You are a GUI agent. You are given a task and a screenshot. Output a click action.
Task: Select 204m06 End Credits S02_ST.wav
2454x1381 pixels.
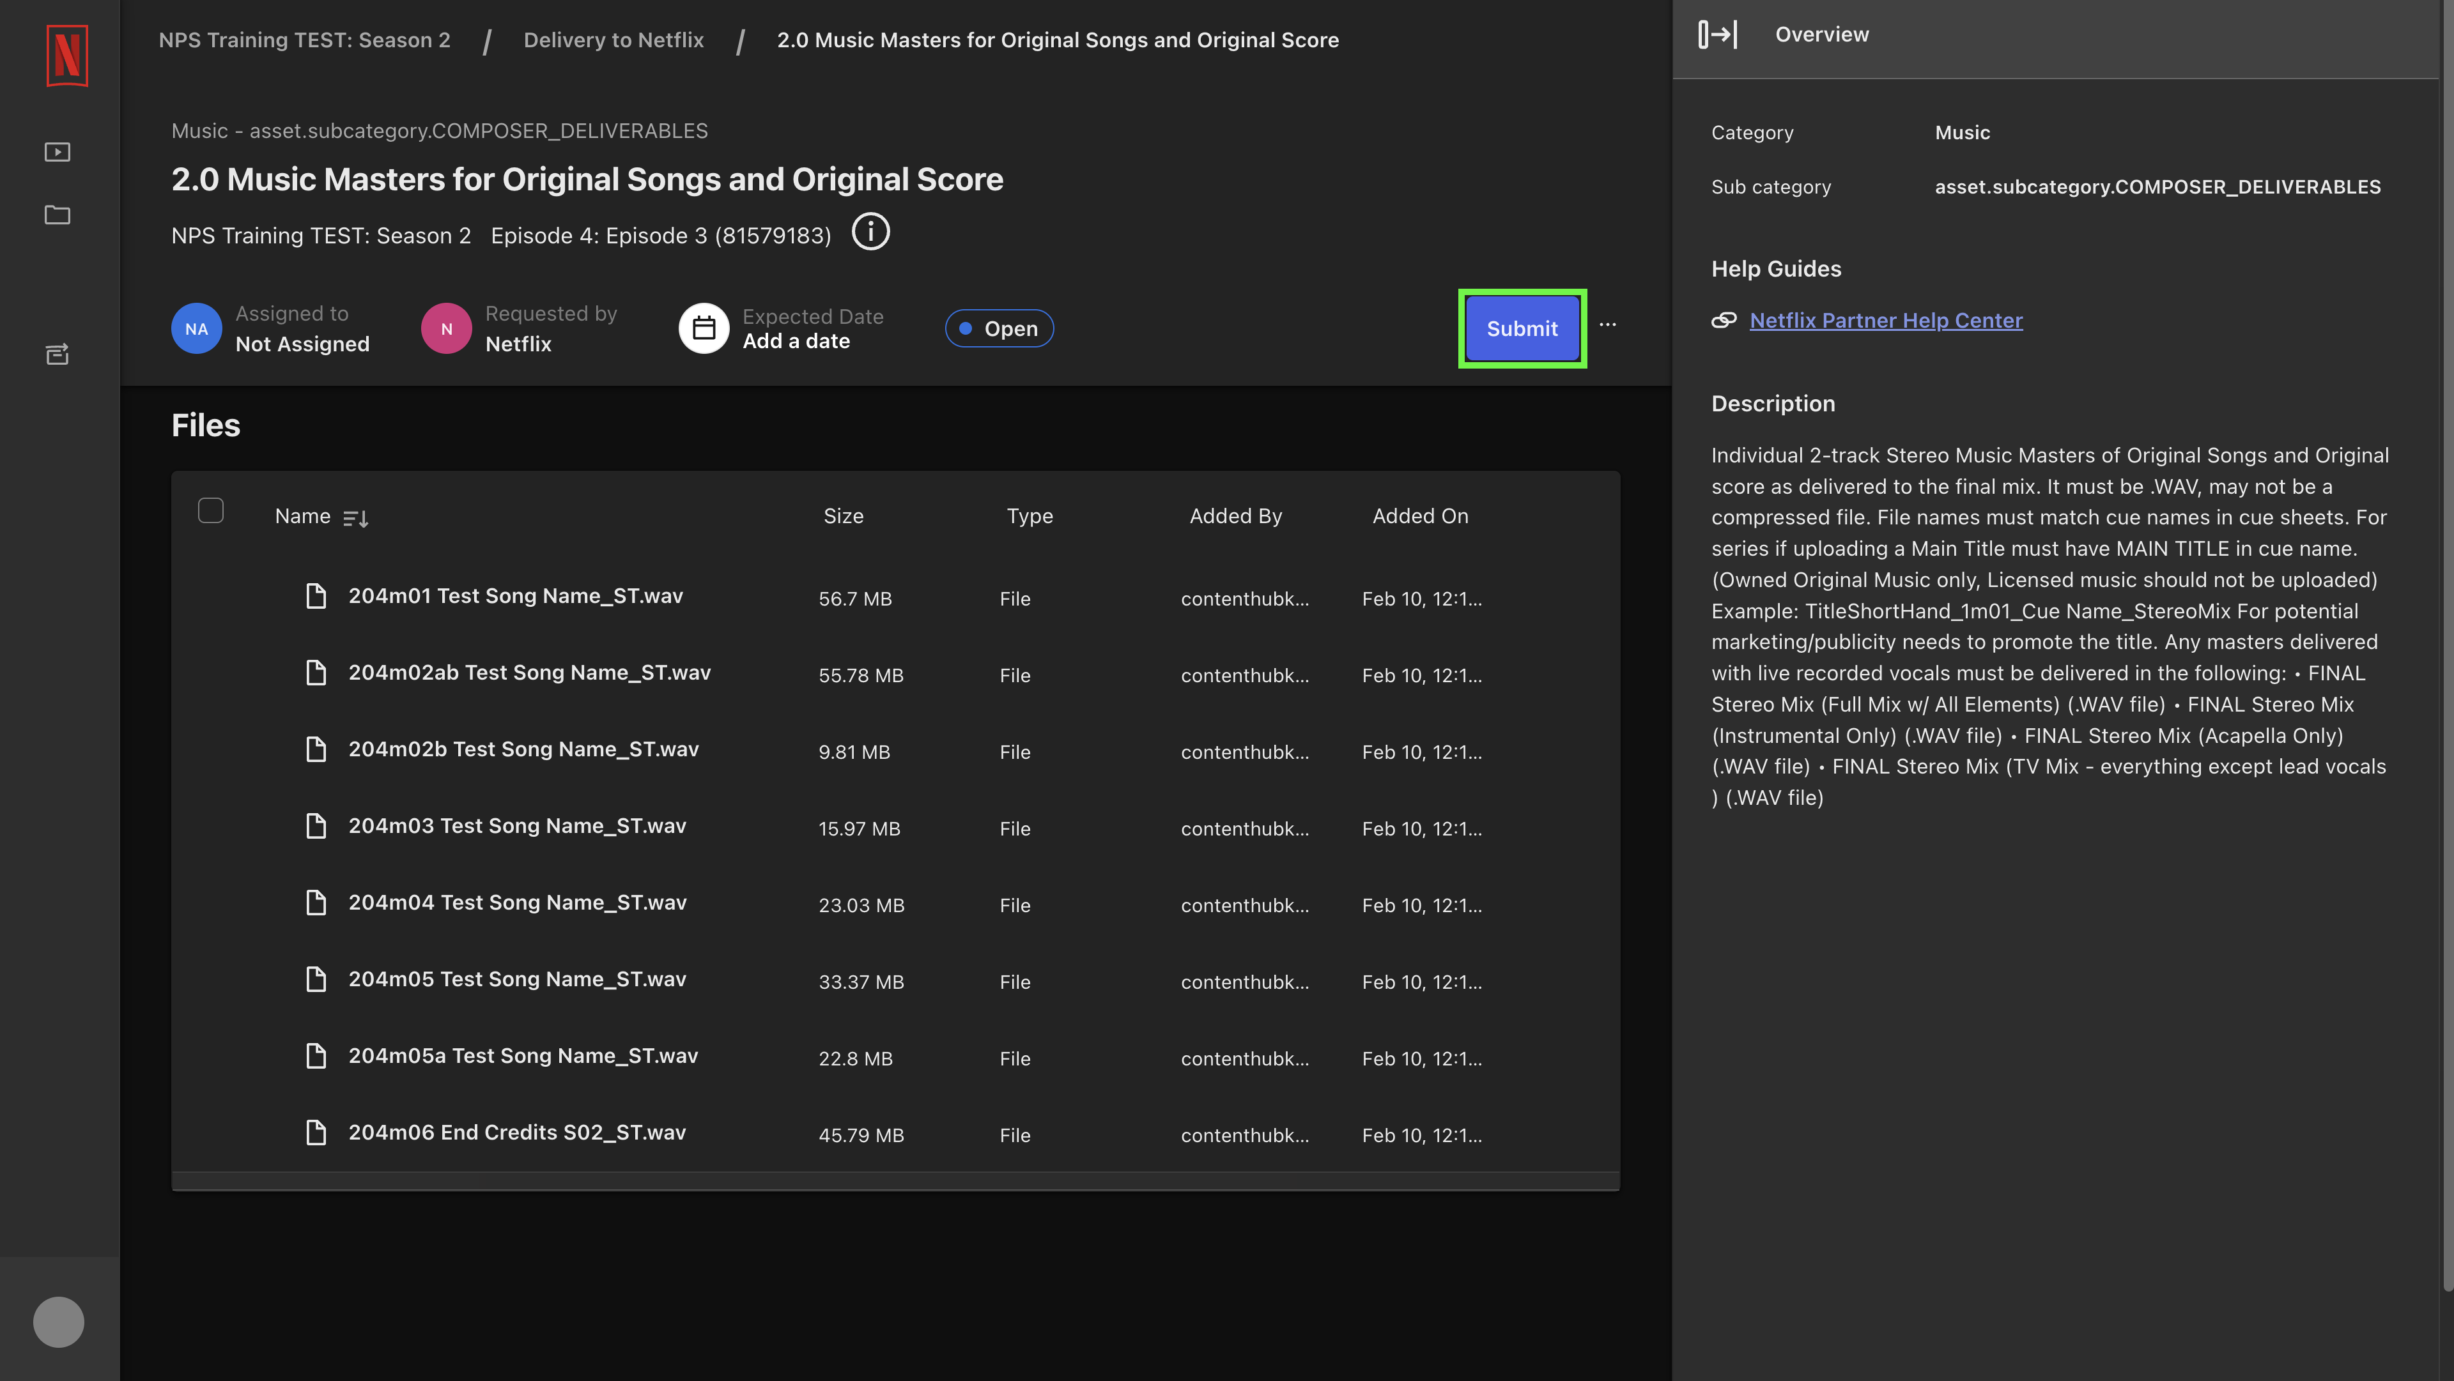(x=517, y=1133)
